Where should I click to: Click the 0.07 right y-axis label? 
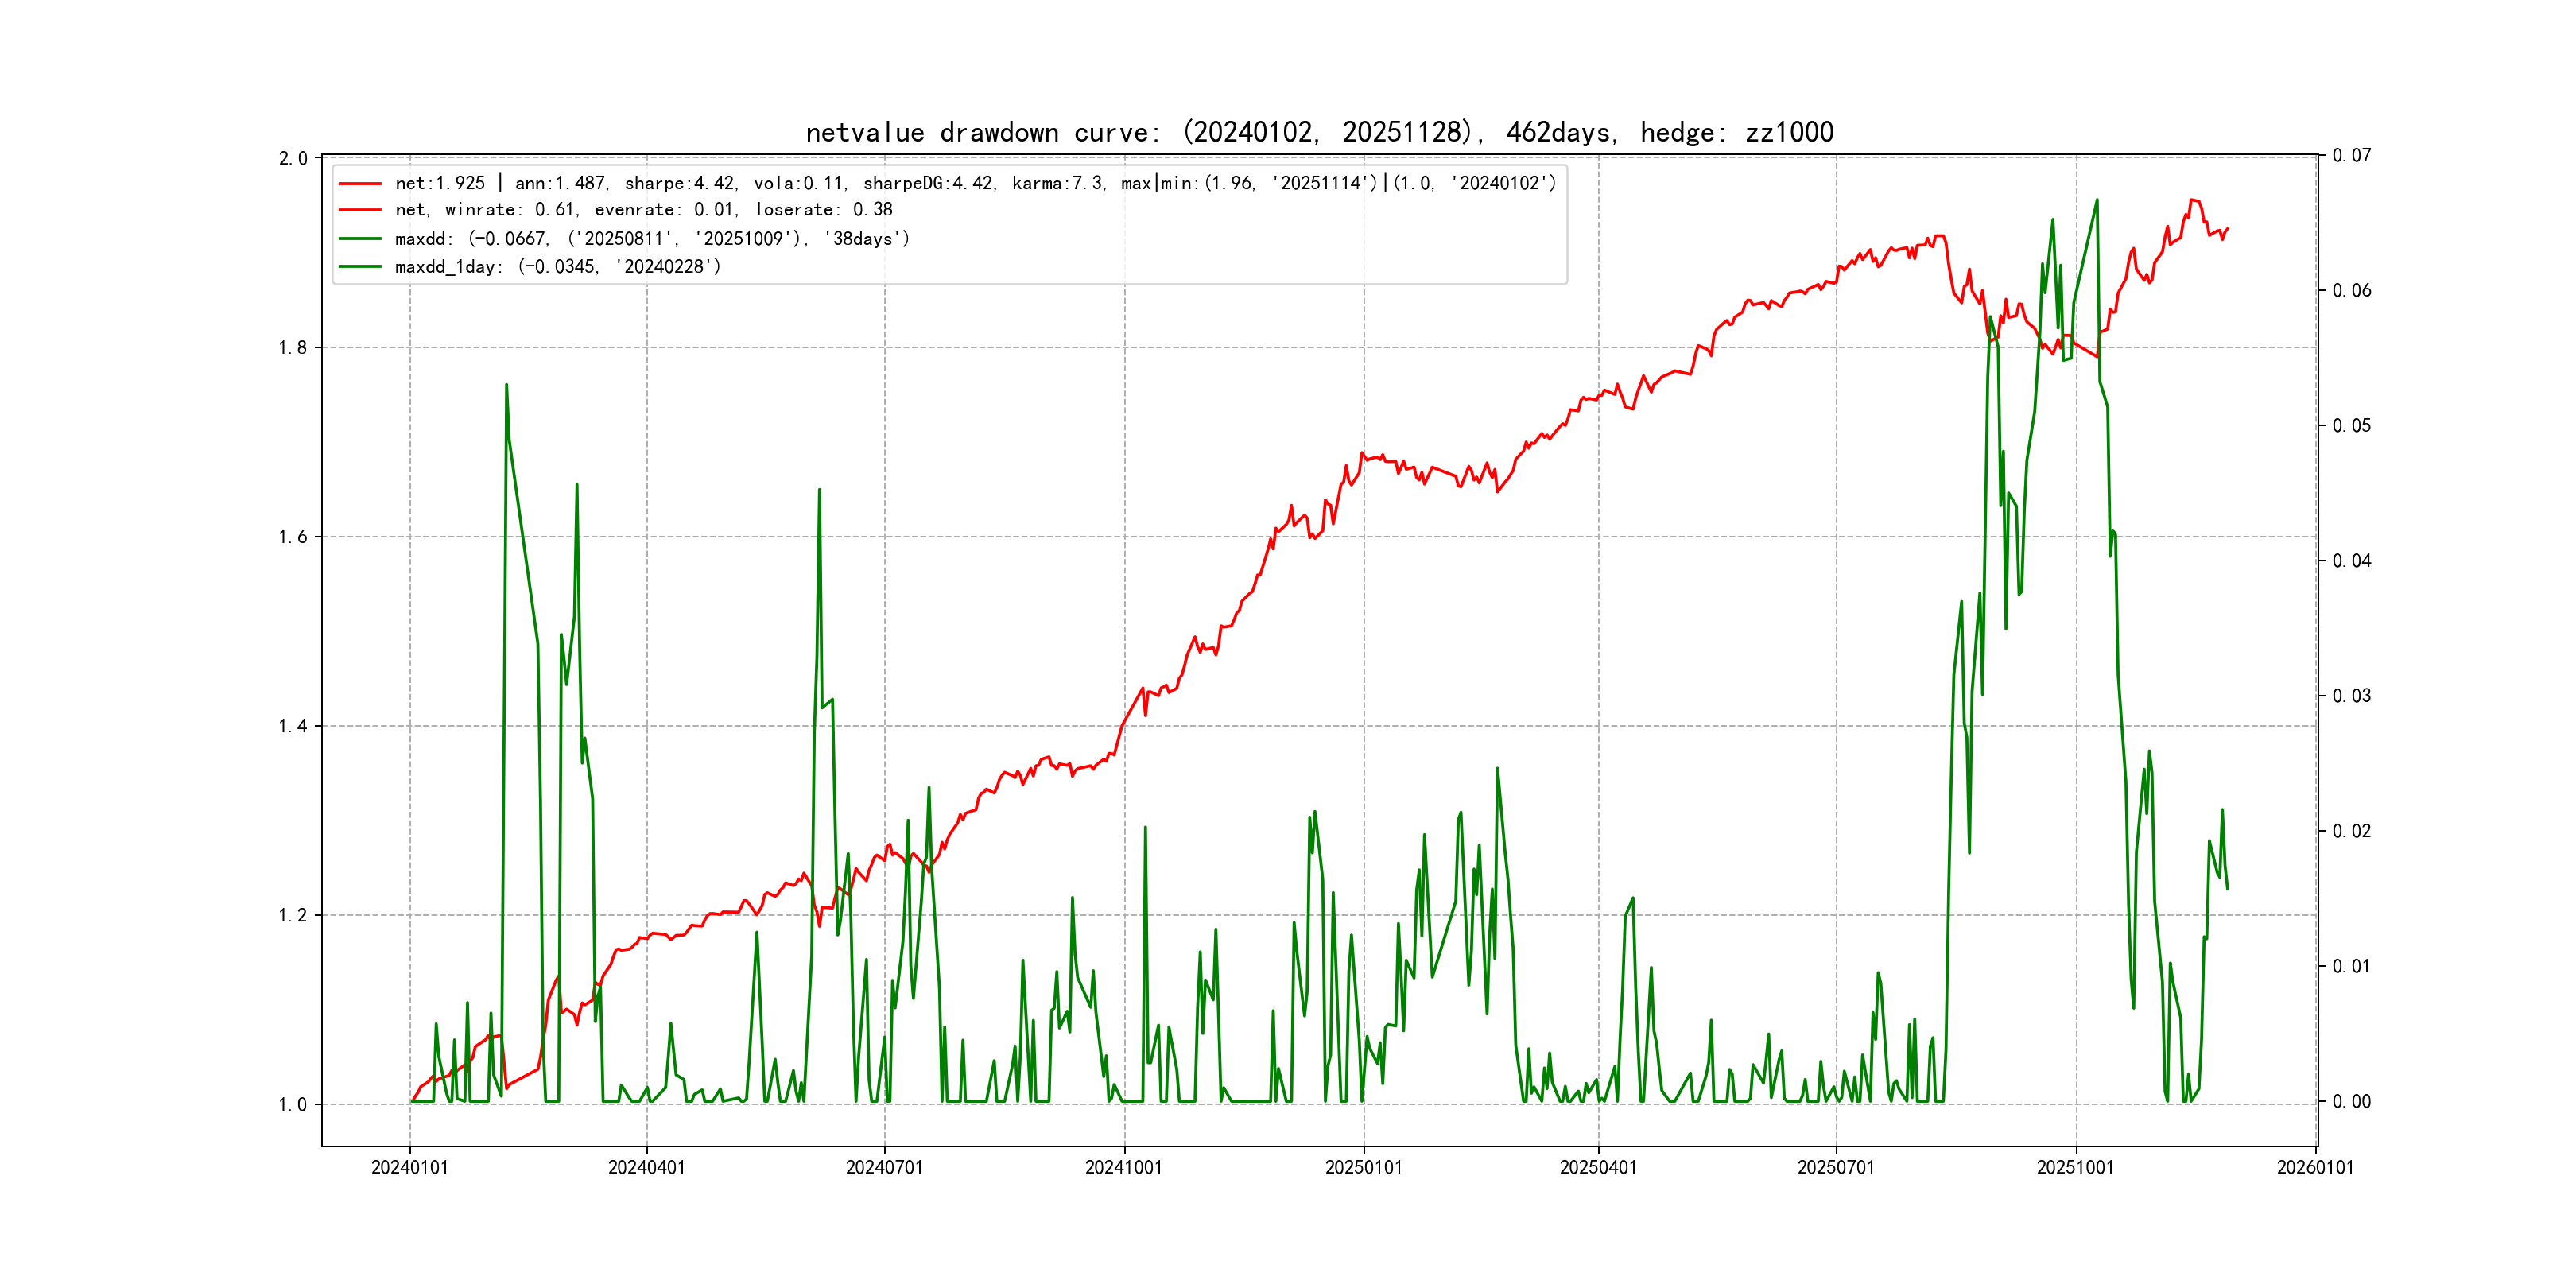click(x=2351, y=156)
